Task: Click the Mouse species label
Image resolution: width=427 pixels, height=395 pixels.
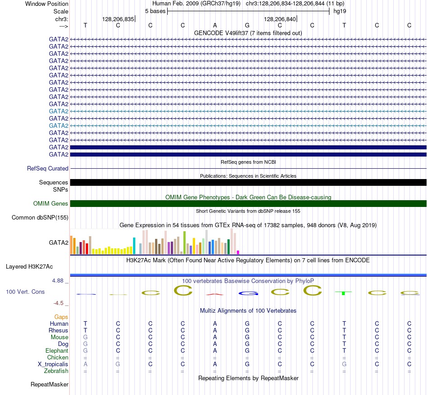Action: coord(59,337)
